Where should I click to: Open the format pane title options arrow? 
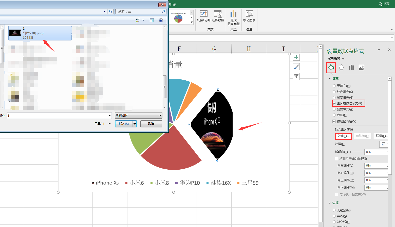click(x=379, y=50)
